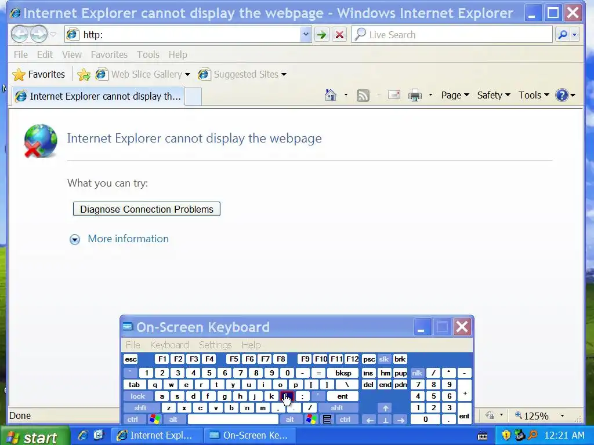Click in the Live Search input box
This screenshot has width=594, height=445.
pyautogui.click(x=452, y=35)
